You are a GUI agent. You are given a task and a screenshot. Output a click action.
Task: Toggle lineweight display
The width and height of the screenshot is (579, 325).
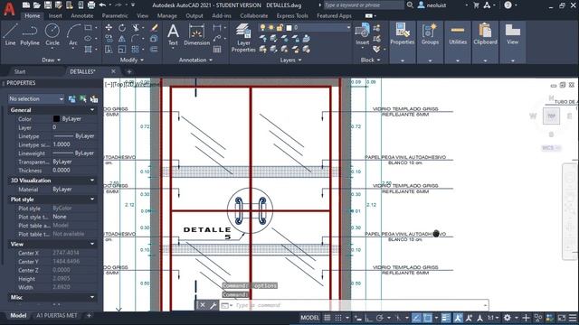pos(446,318)
